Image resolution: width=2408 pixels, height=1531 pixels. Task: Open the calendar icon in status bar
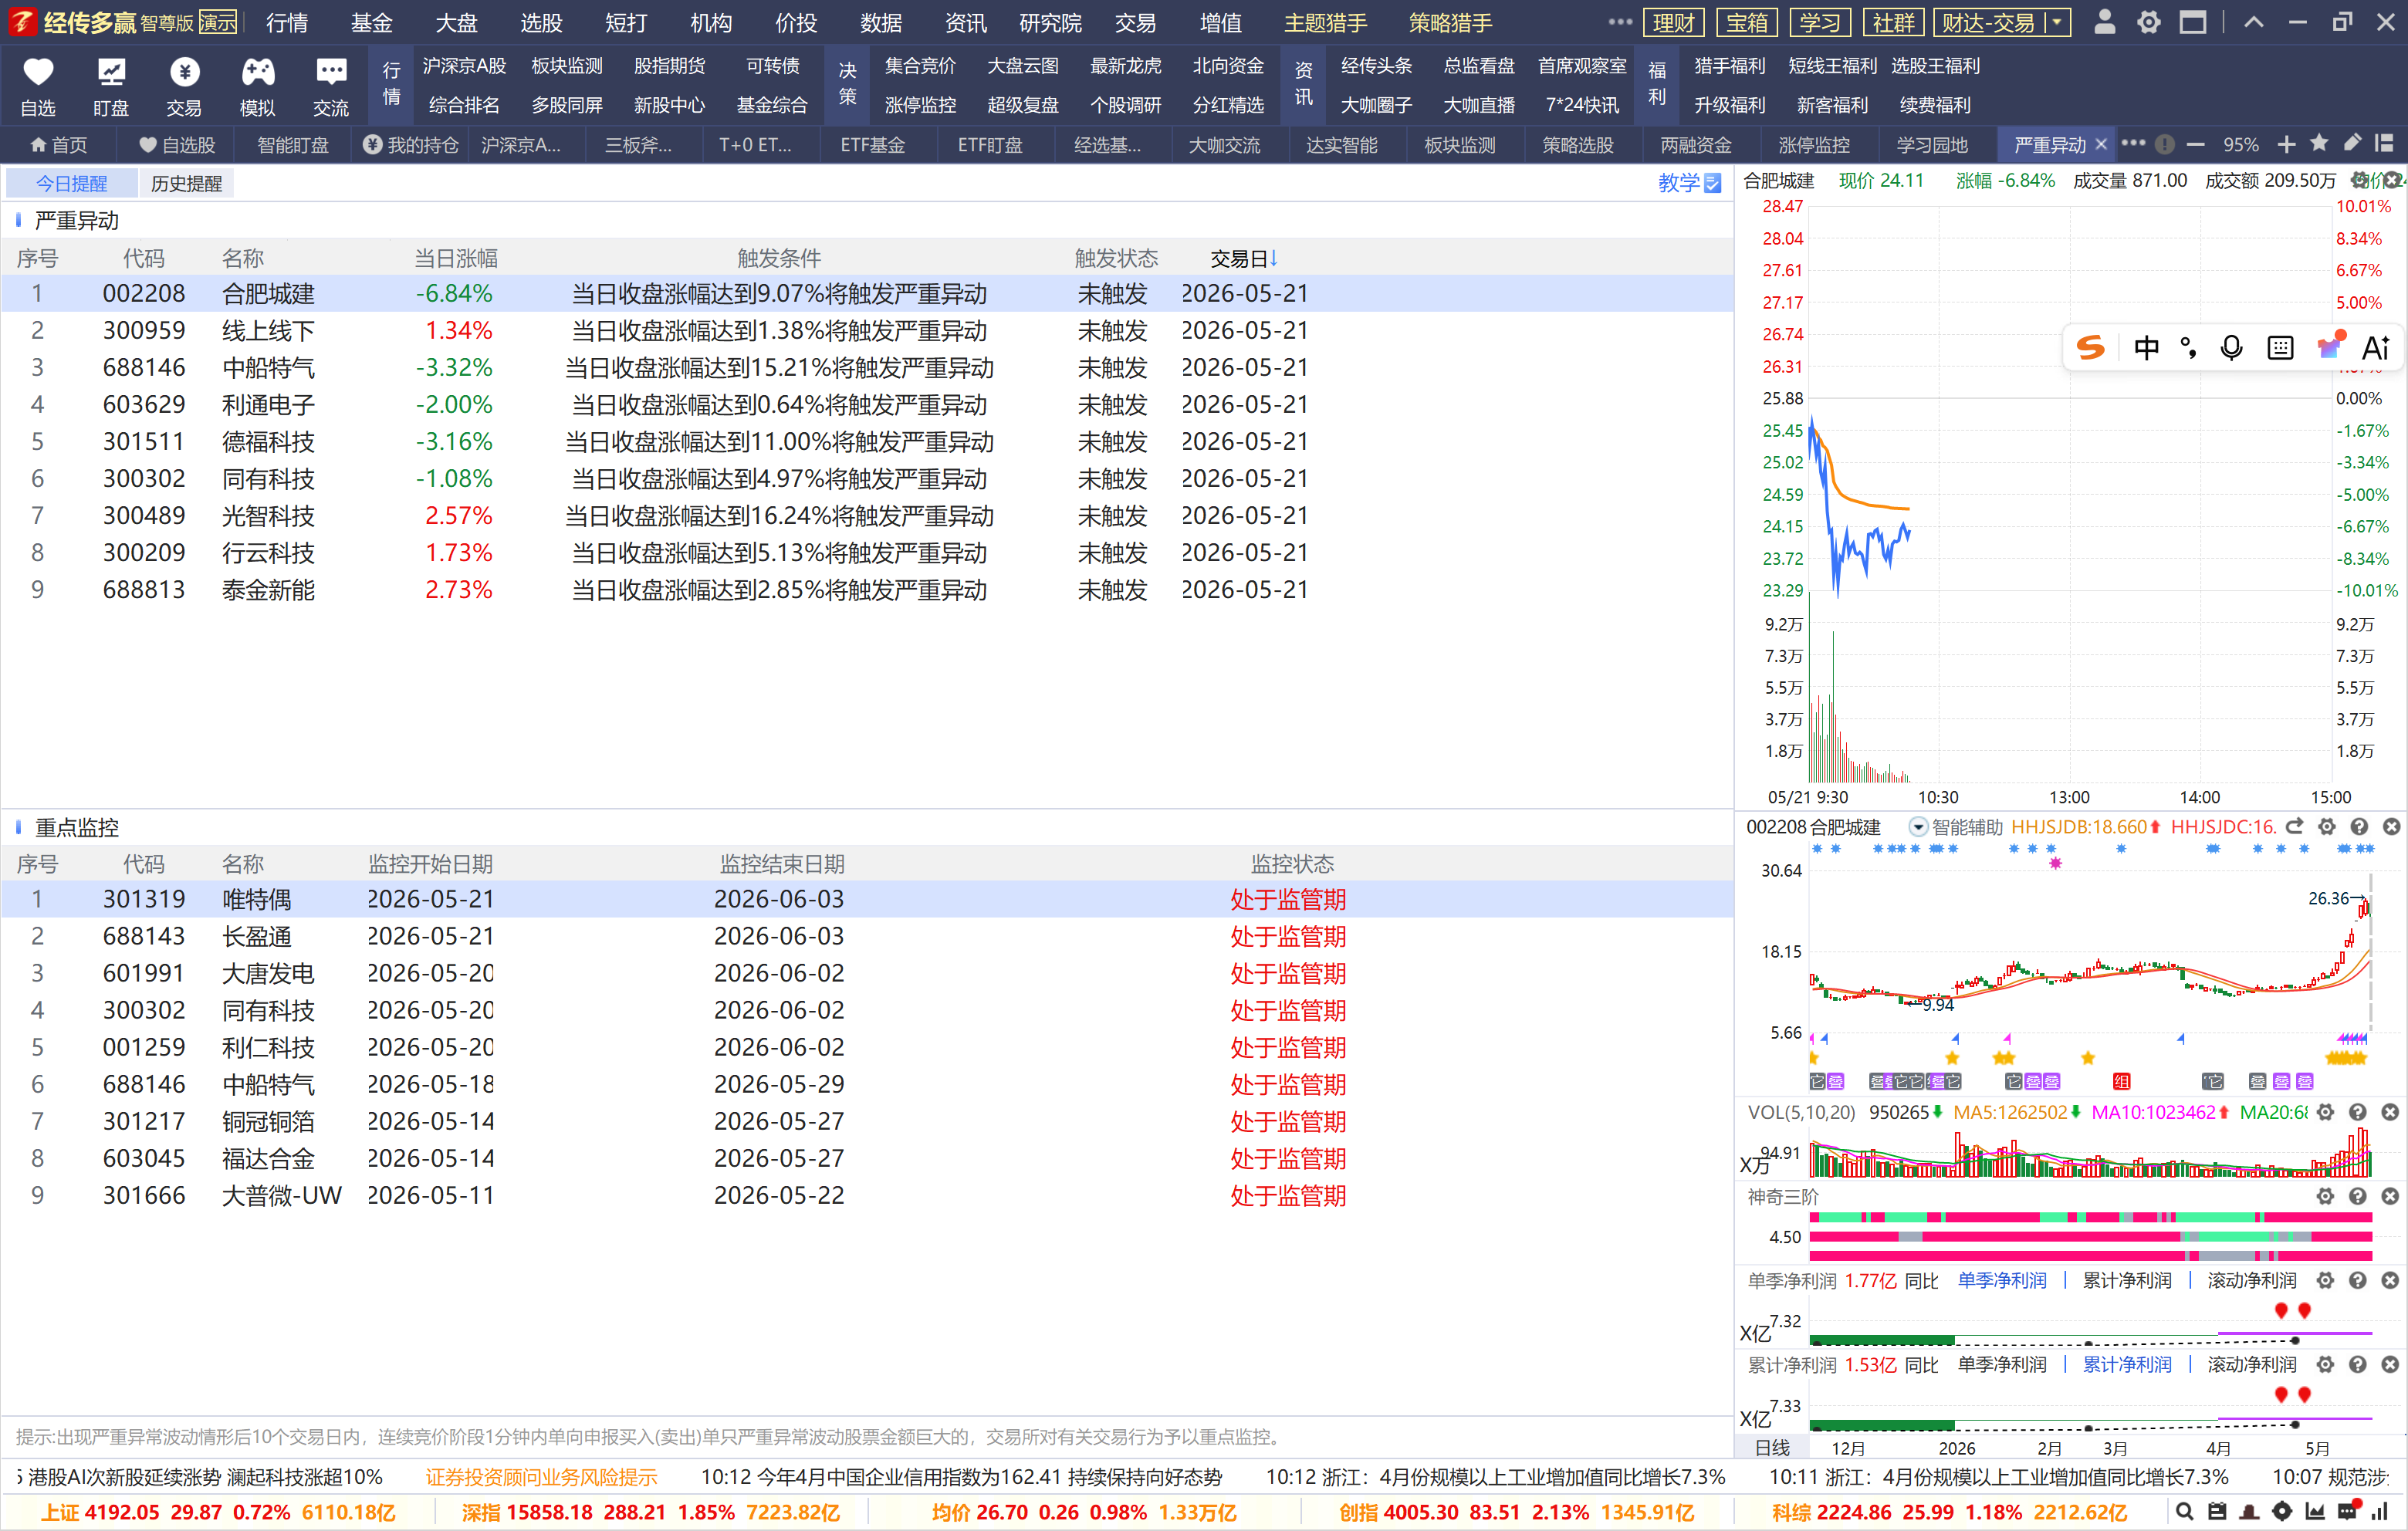pyautogui.click(x=2217, y=1512)
